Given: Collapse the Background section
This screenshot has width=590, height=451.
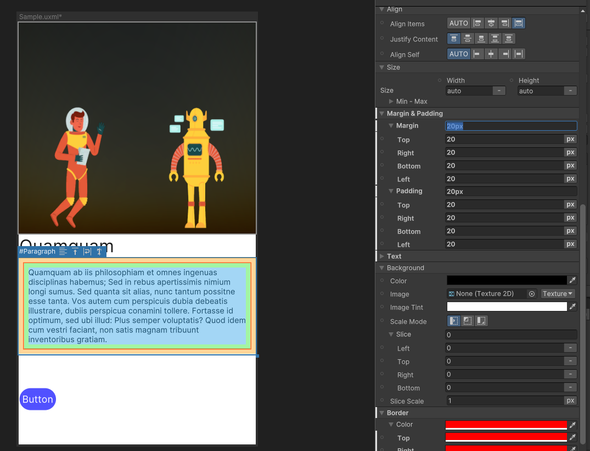Looking at the screenshot, I should 381,268.
